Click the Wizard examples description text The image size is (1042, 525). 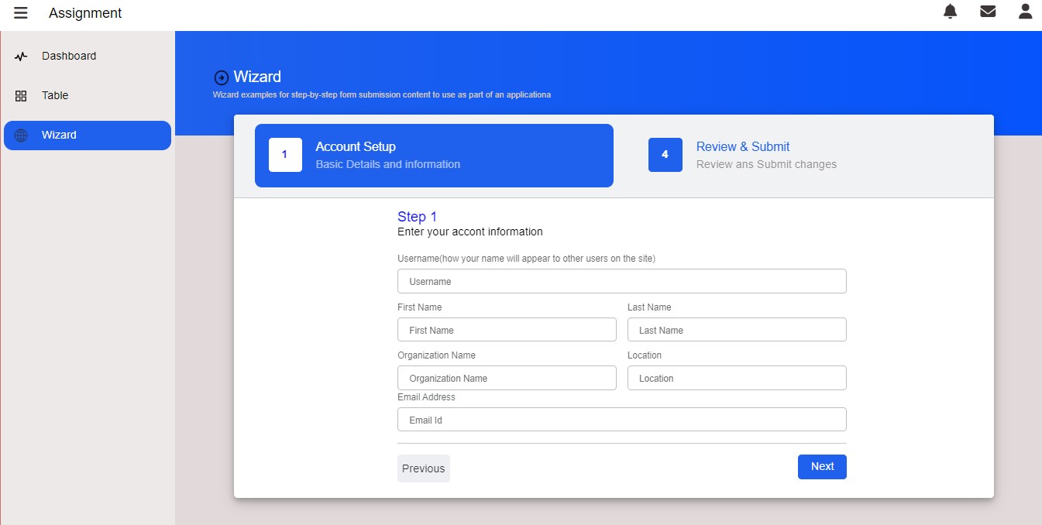click(x=382, y=94)
